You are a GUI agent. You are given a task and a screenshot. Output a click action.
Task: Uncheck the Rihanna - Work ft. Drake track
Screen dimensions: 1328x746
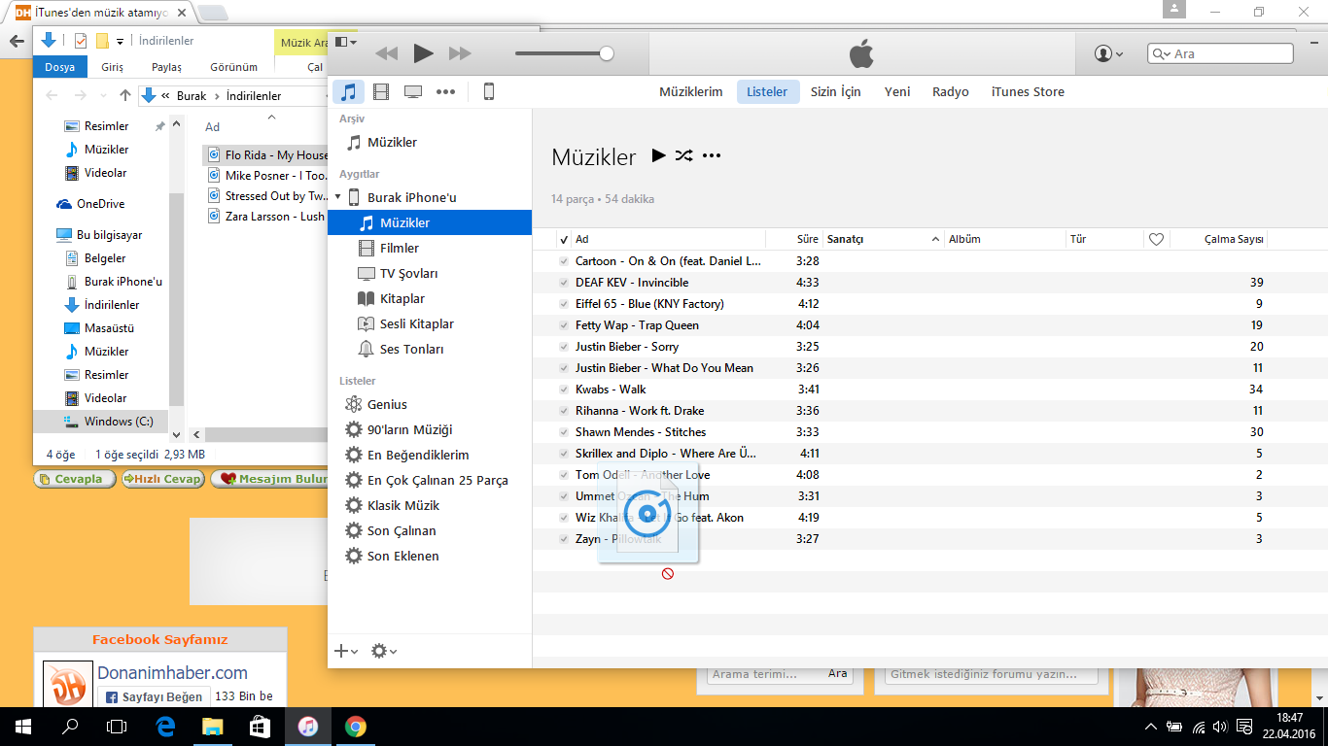coord(564,411)
